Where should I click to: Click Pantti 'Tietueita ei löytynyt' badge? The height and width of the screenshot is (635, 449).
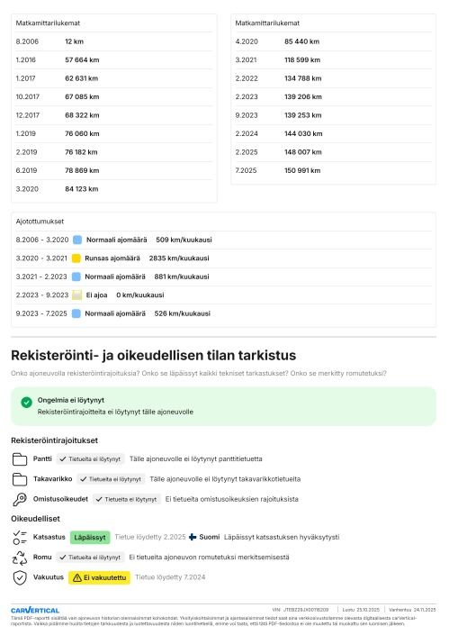pyautogui.click(x=90, y=458)
